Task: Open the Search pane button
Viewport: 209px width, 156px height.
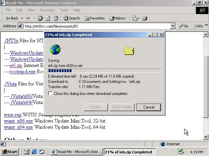Action: click(72, 18)
